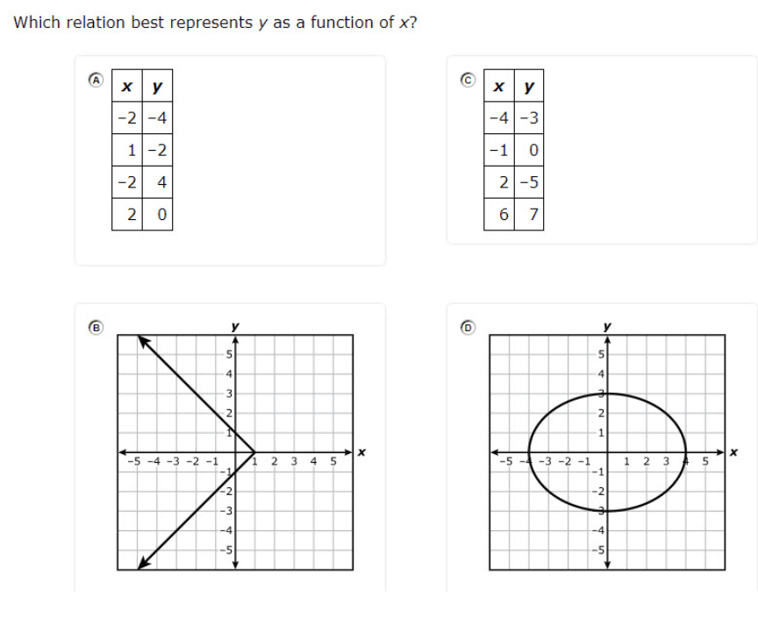The image size is (758, 617).
Task: Select answer choice C radio button
Action: click(x=468, y=80)
